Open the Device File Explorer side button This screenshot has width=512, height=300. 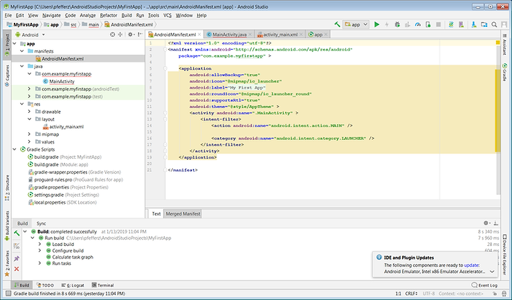pyautogui.click(x=505, y=254)
